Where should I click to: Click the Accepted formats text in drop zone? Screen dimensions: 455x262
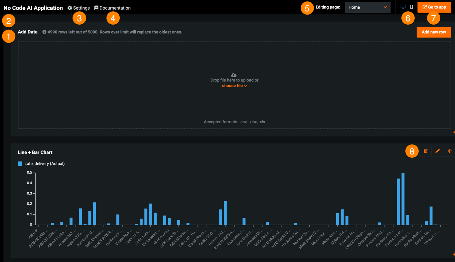(234, 122)
